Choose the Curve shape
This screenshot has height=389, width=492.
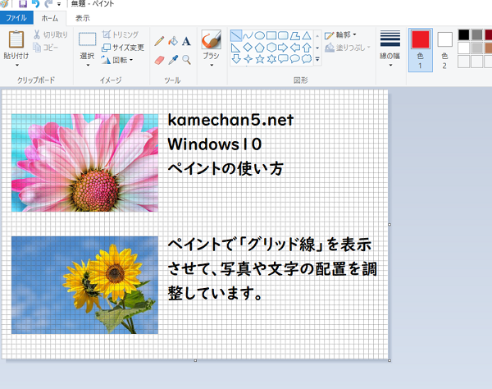[248, 35]
